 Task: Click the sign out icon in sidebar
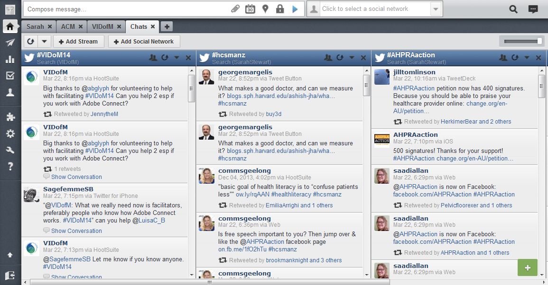[x=10, y=276]
